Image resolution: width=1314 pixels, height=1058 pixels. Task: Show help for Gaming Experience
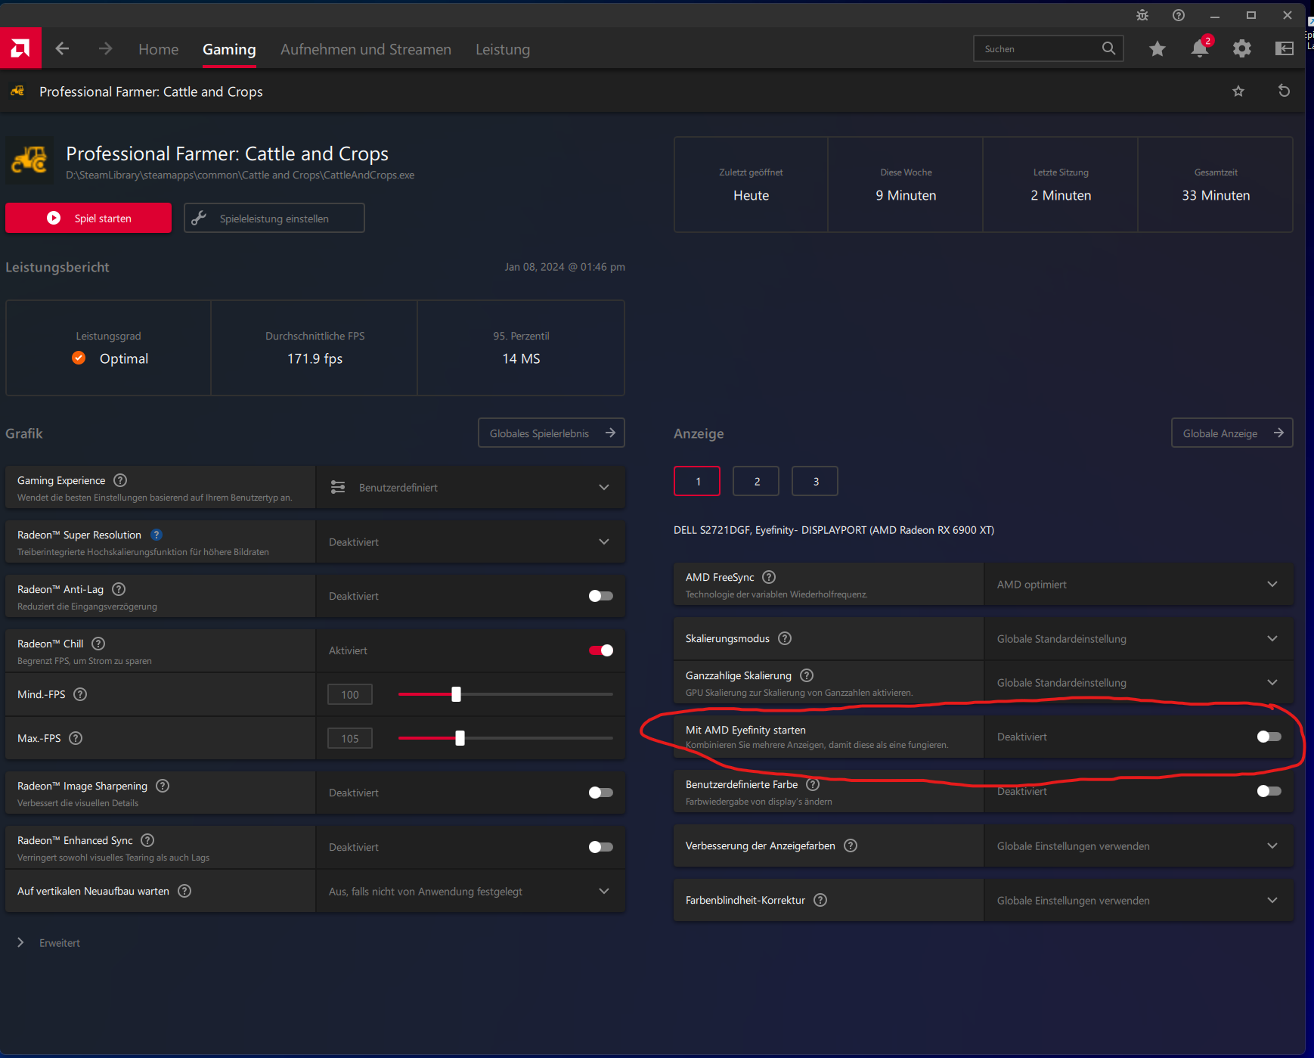tap(120, 480)
